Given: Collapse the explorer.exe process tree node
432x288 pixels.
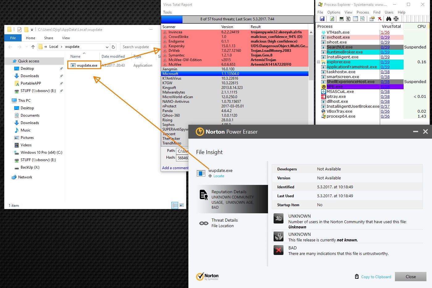Looking at the screenshot, I should coord(319,62).
